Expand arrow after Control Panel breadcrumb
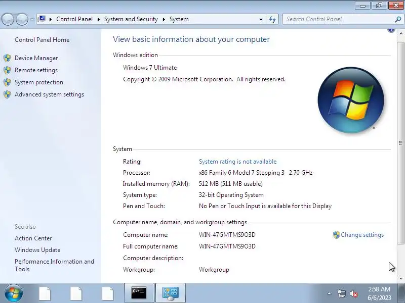This screenshot has width=405, height=303. coord(98,19)
